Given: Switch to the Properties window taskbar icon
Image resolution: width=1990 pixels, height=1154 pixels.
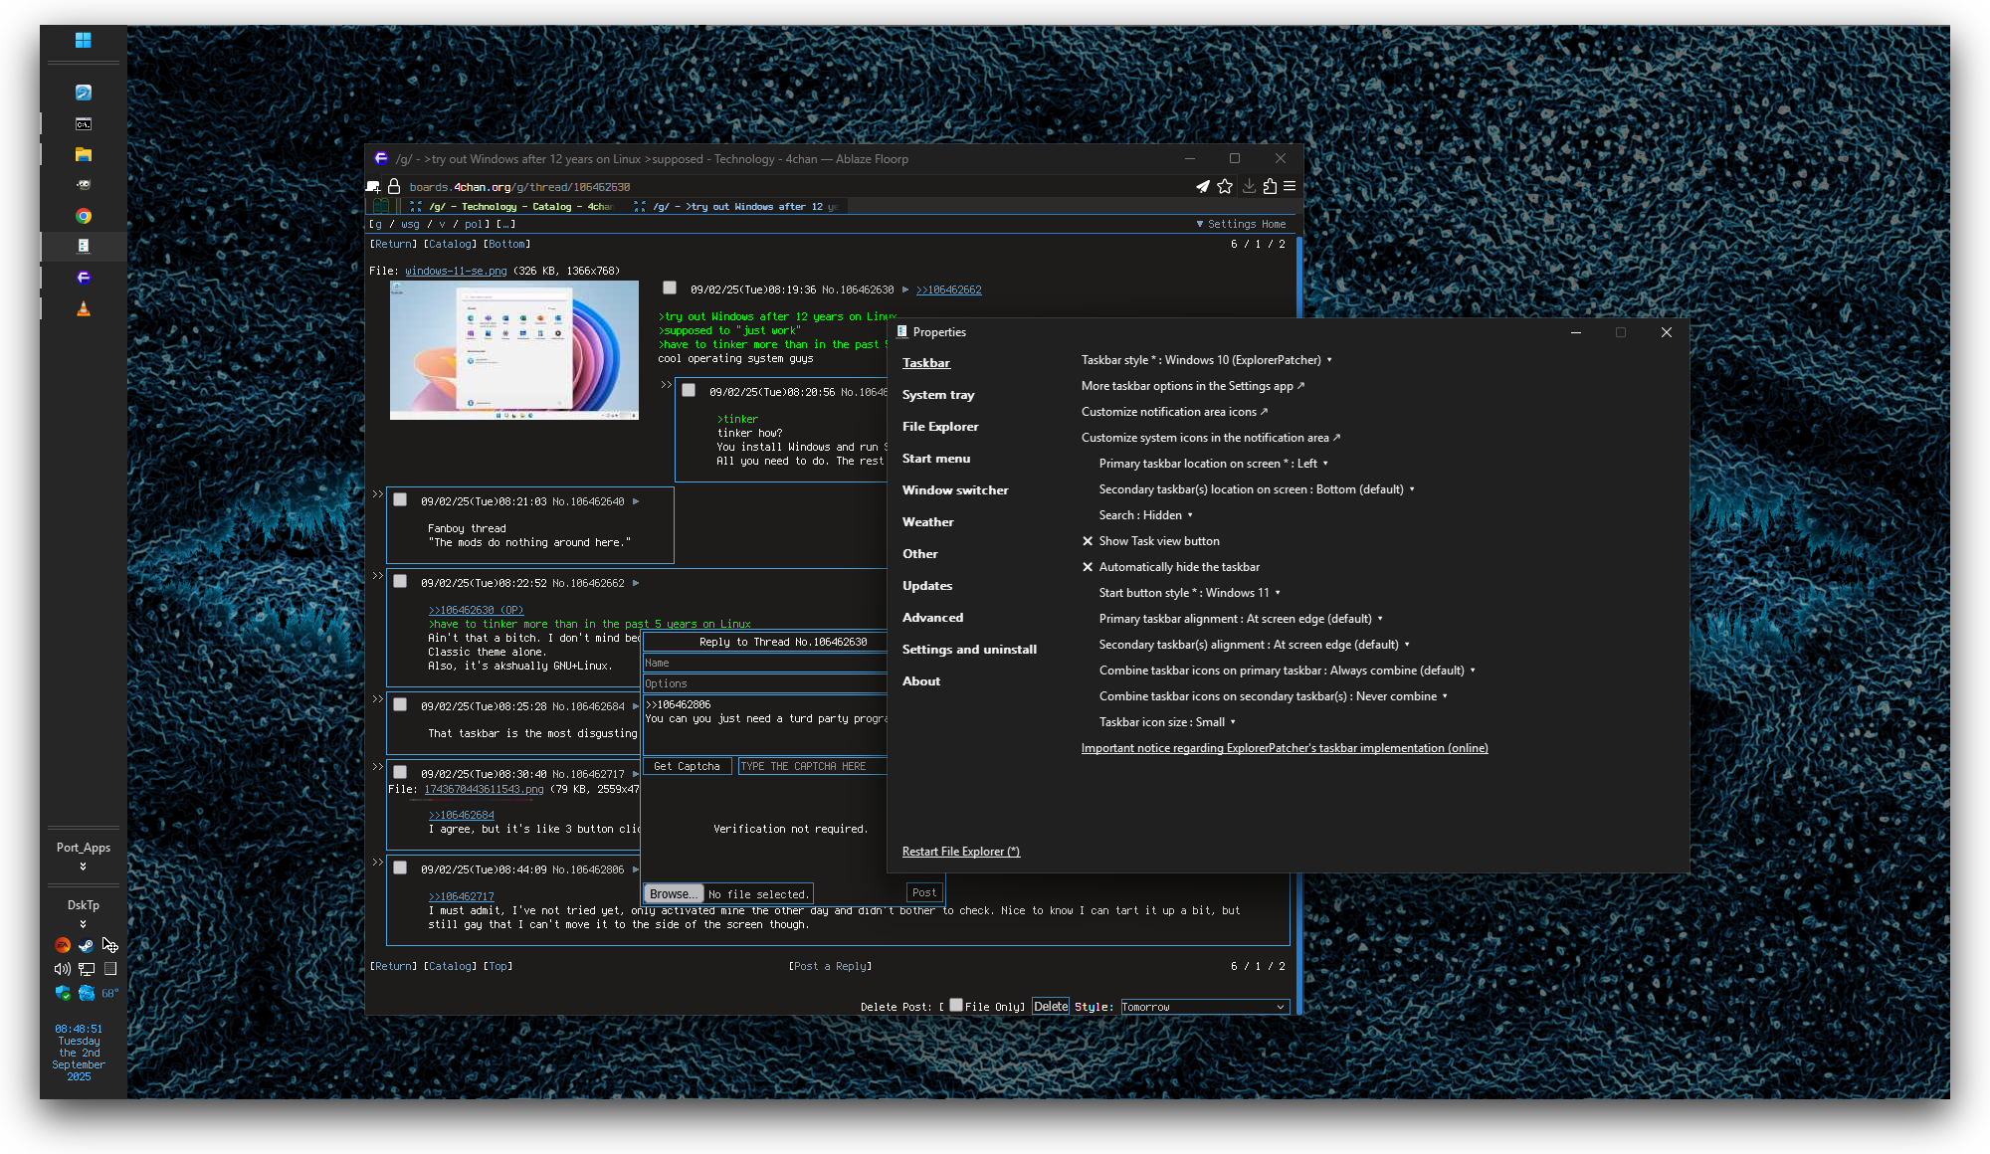Looking at the screenshot, I should (84, 246).
